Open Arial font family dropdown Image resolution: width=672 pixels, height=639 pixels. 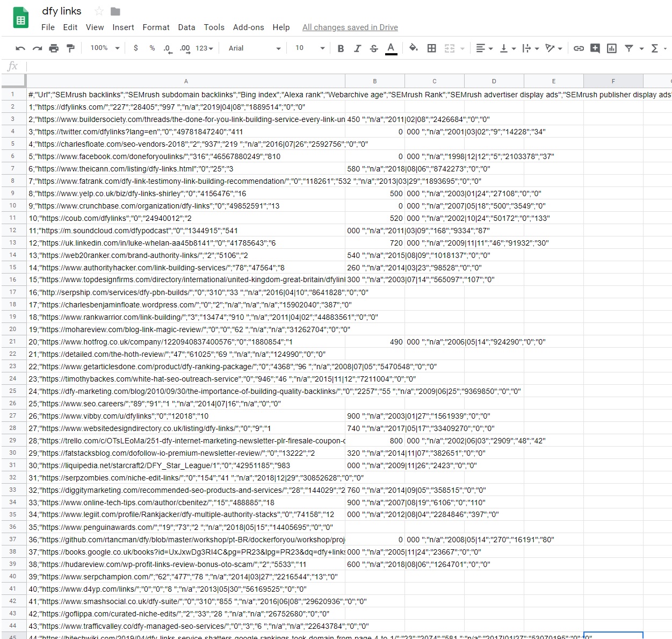point(255,48)
